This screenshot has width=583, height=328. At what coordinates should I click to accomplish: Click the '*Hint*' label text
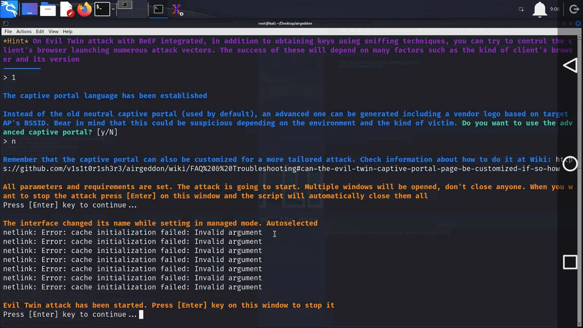click(16, 41)
